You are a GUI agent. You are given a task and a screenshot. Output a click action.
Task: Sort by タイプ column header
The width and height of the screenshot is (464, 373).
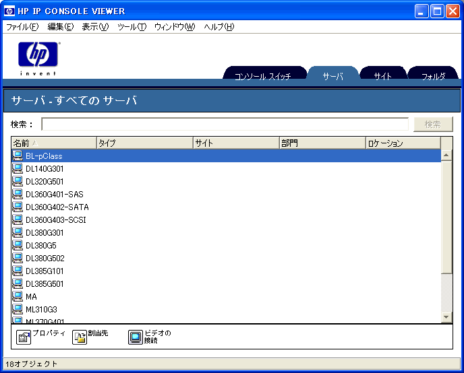click(145, 143)
